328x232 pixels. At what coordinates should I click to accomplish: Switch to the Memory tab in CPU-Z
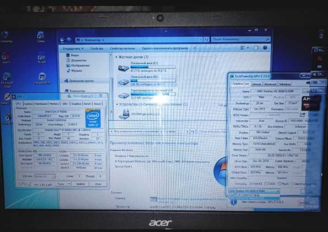click(54, 104)
